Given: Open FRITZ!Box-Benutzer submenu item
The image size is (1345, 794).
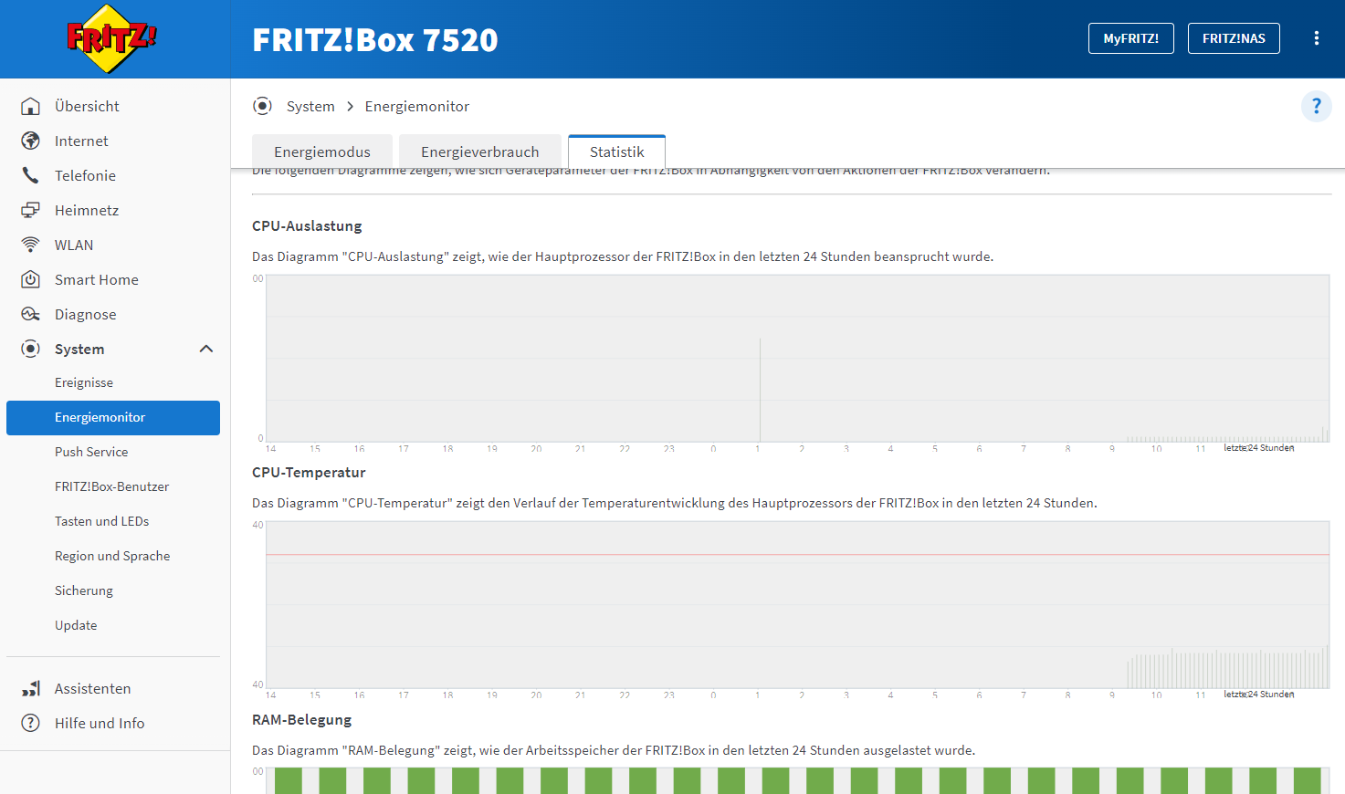Looking at the screenshot, I should (x=113, y=486).
